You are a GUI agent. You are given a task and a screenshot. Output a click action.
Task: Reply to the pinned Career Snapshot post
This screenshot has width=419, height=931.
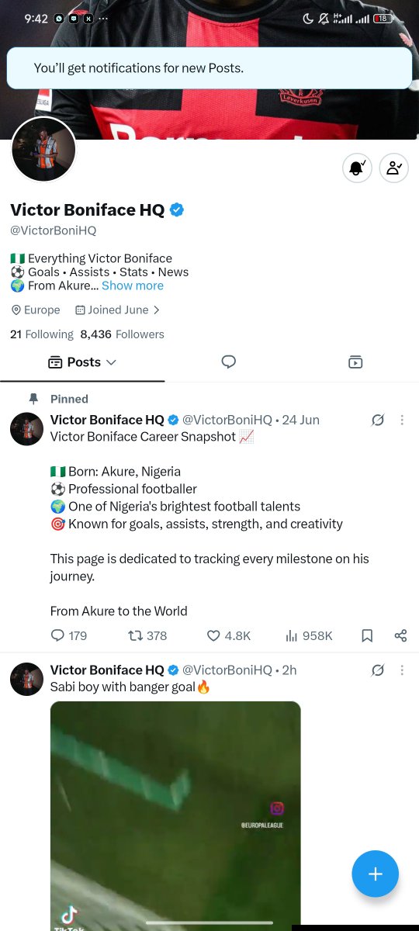tap(68, 635)
